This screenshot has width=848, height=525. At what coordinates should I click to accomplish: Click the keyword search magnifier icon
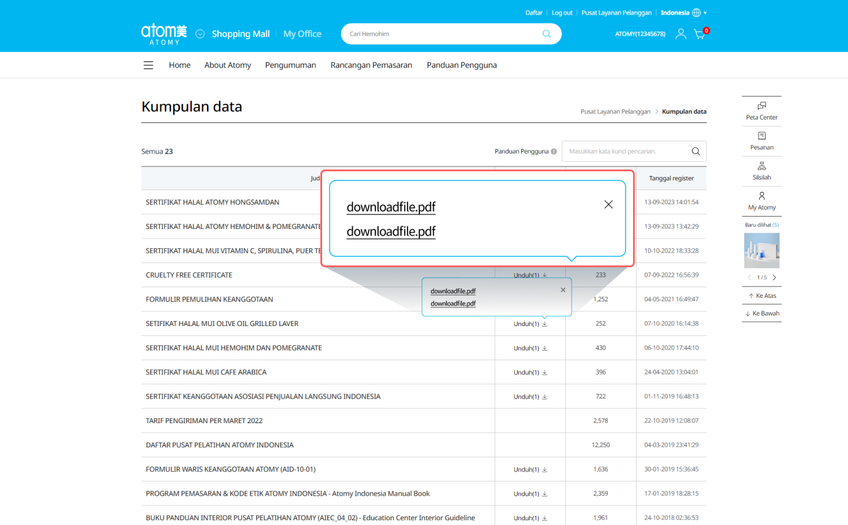click(695, 151)
